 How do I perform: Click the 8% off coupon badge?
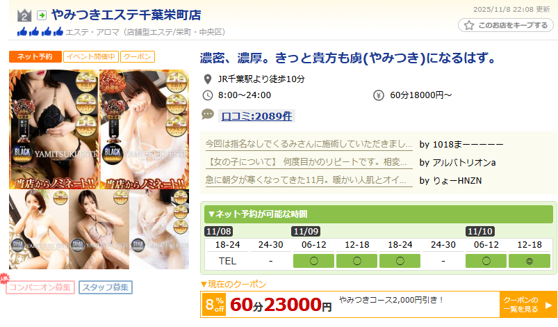[215, 305]
